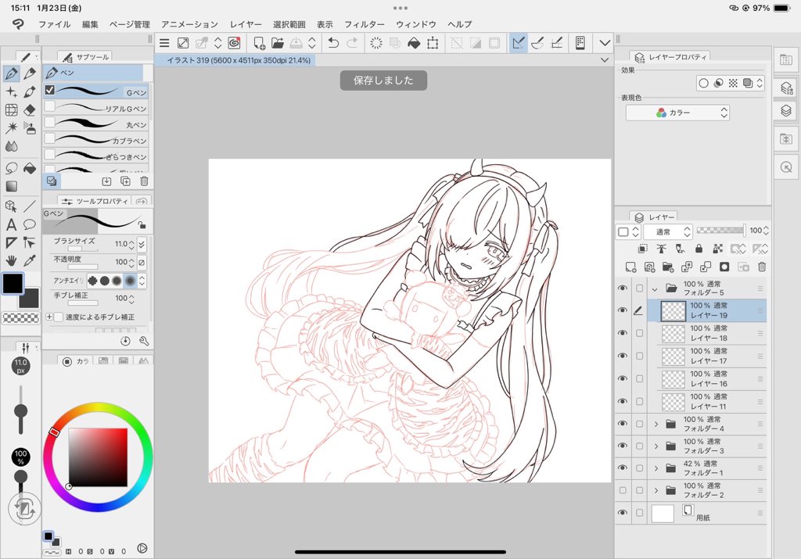This screenshot has height=559, width=801.
Task: Click the brush size slider knob
Action: [20, 411]
